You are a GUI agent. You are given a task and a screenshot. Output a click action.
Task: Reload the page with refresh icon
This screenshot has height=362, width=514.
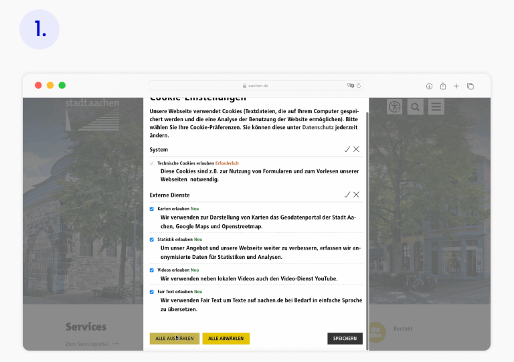tap(359, 86)
